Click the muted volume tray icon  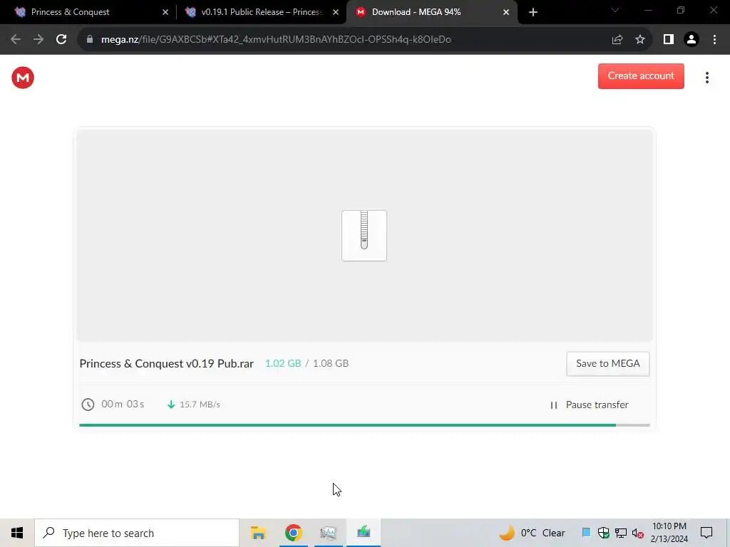[x=638, y=533]
